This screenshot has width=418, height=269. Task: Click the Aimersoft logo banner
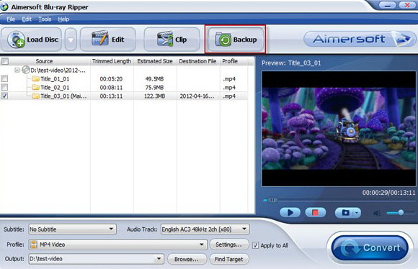(x=360, y=39)
